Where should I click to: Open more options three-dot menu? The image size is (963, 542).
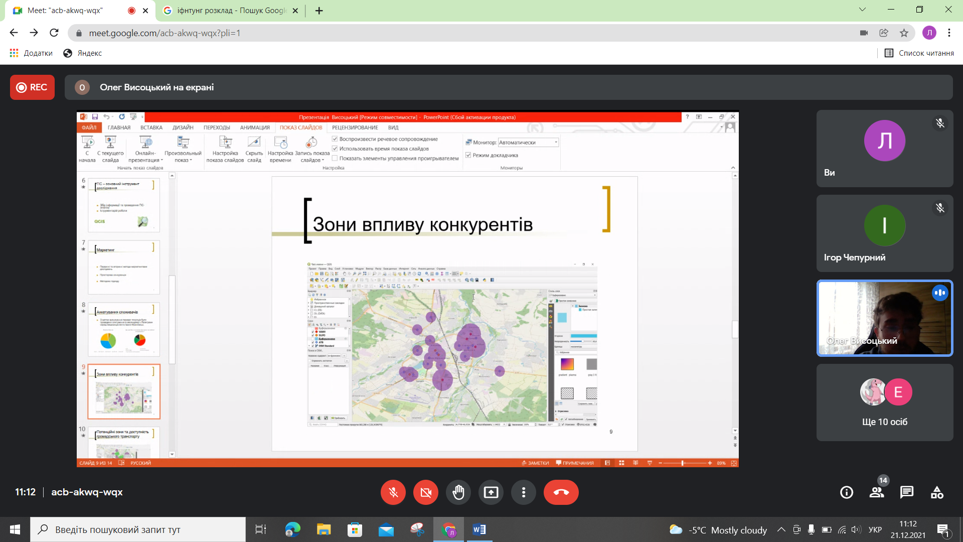tap(524, 492)
